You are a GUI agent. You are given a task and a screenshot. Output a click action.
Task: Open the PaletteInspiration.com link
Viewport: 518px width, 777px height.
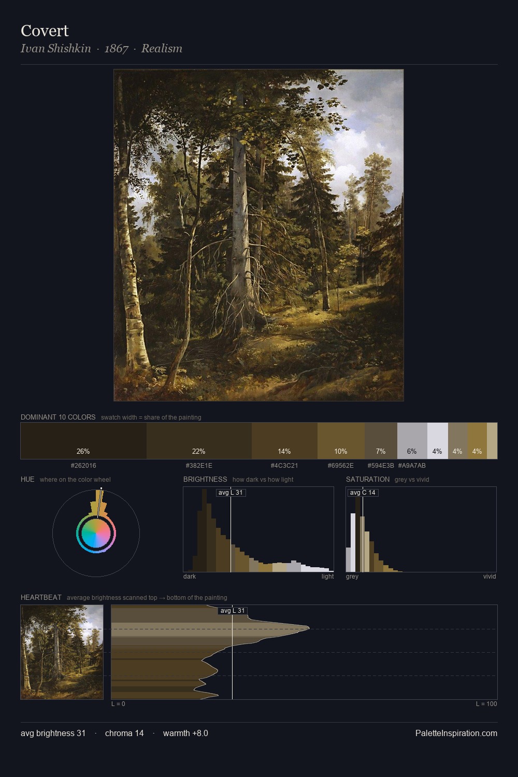tap(456, 733)
